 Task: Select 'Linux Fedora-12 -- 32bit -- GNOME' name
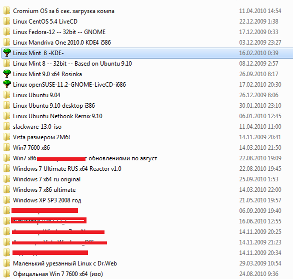pos(59,32)
